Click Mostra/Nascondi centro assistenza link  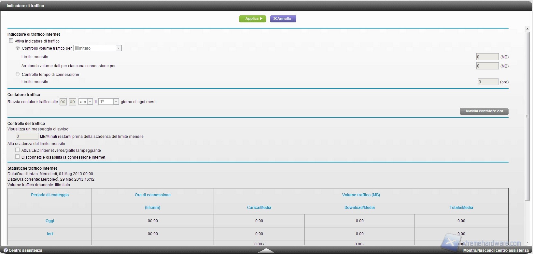tap(496, 250)
